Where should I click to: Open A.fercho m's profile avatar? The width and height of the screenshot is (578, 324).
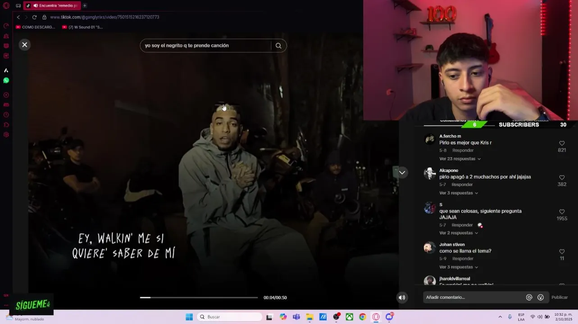coord(430,139)
